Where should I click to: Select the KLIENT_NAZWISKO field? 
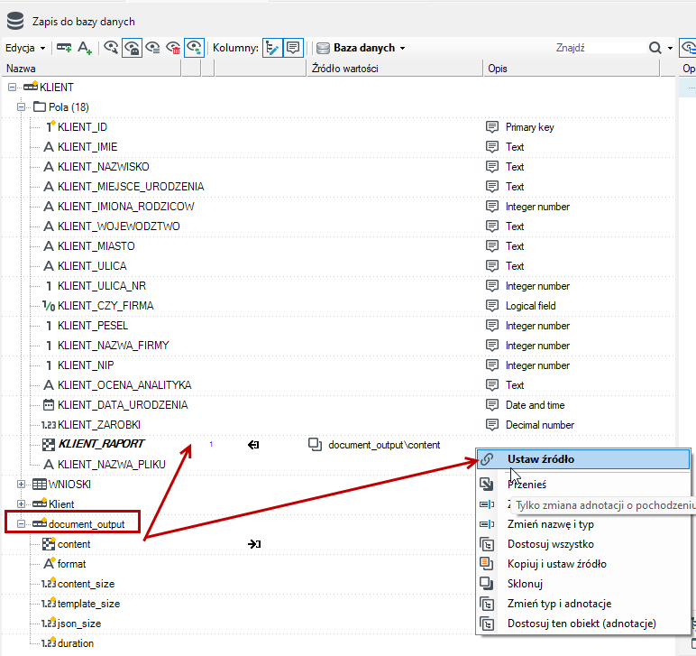coord(104,167)
